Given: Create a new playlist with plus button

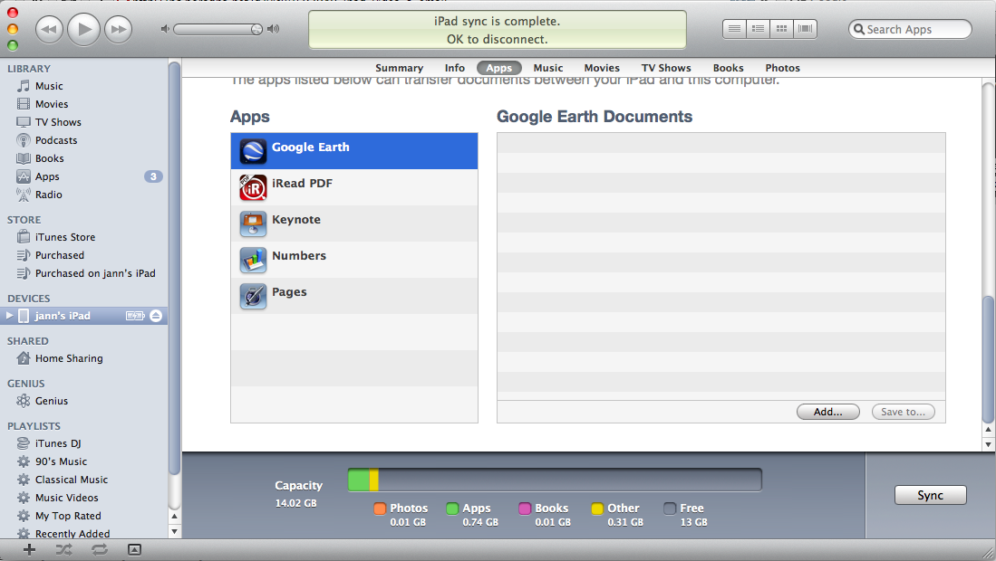Looking at the screenshot, I should [x=29, y=549].
